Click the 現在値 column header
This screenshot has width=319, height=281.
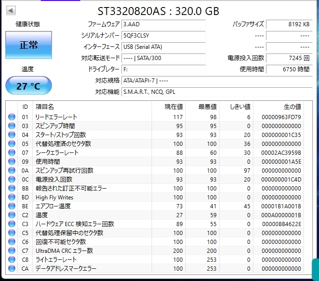[x=169, y=106]
